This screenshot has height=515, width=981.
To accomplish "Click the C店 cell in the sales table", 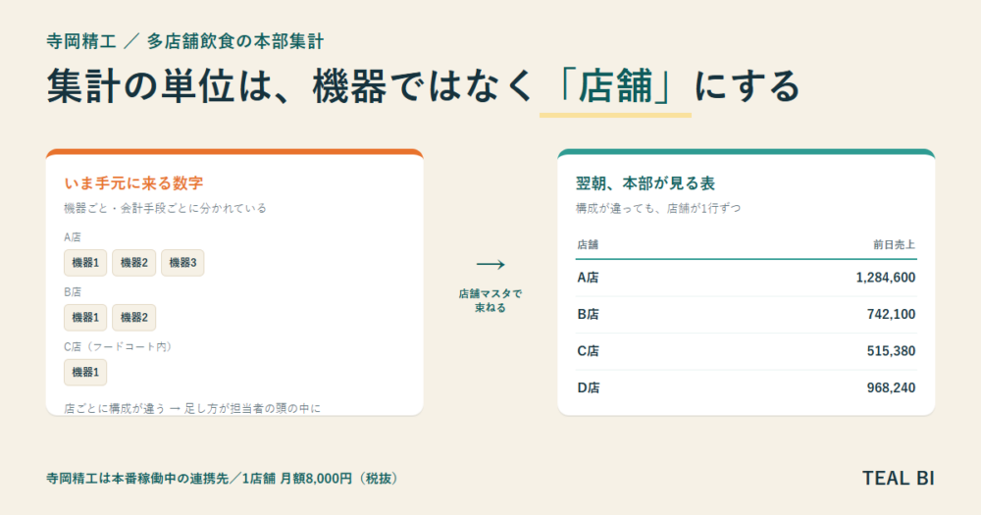I will (588, 351).
